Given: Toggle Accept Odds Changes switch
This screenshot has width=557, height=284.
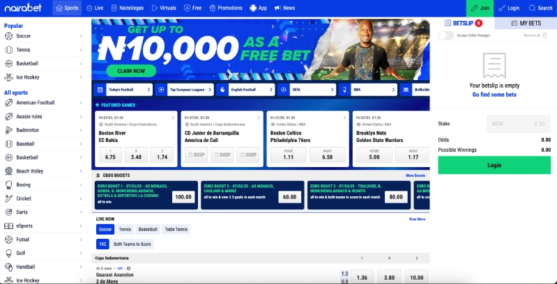Looking at the screenshot, I should (446, 35).
